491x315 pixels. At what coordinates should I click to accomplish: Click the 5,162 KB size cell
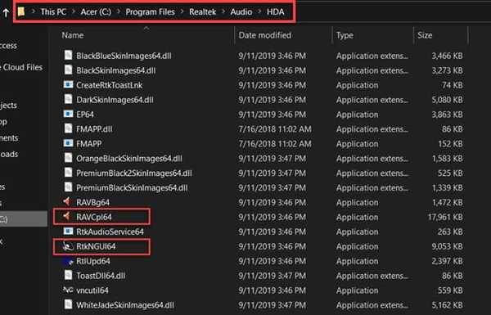447,304
